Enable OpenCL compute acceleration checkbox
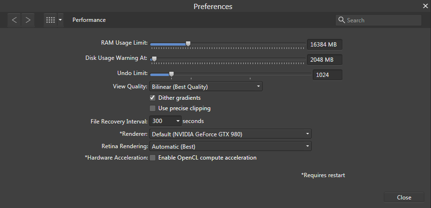The width and height of the screenshot is (431, 208). tap(153, 158)
